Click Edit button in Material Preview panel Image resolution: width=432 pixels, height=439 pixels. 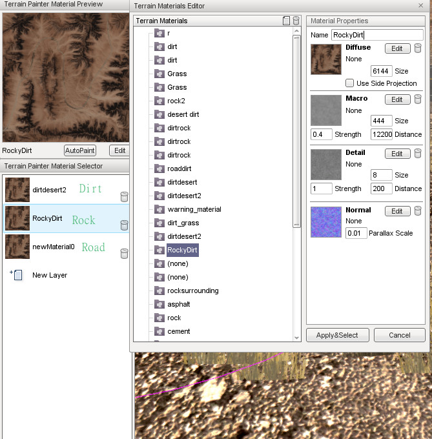(x=119, y=150)
